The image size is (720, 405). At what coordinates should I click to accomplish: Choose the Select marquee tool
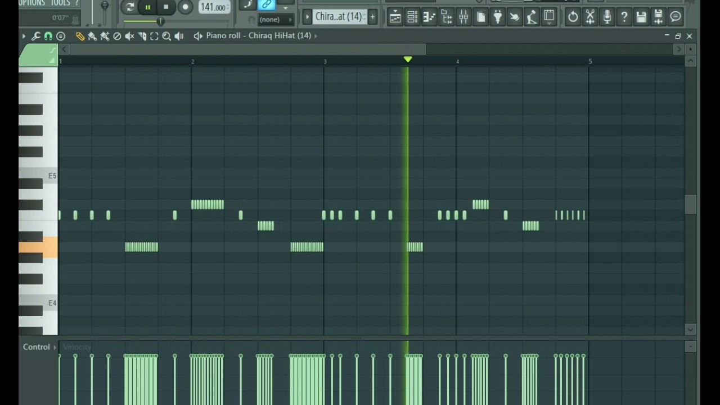[x=154, y=36]
